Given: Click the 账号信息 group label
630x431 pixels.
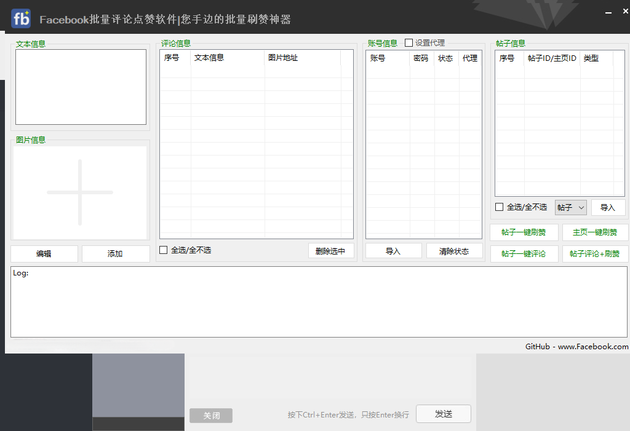Looking at the screenshot, I should (383, 44).
